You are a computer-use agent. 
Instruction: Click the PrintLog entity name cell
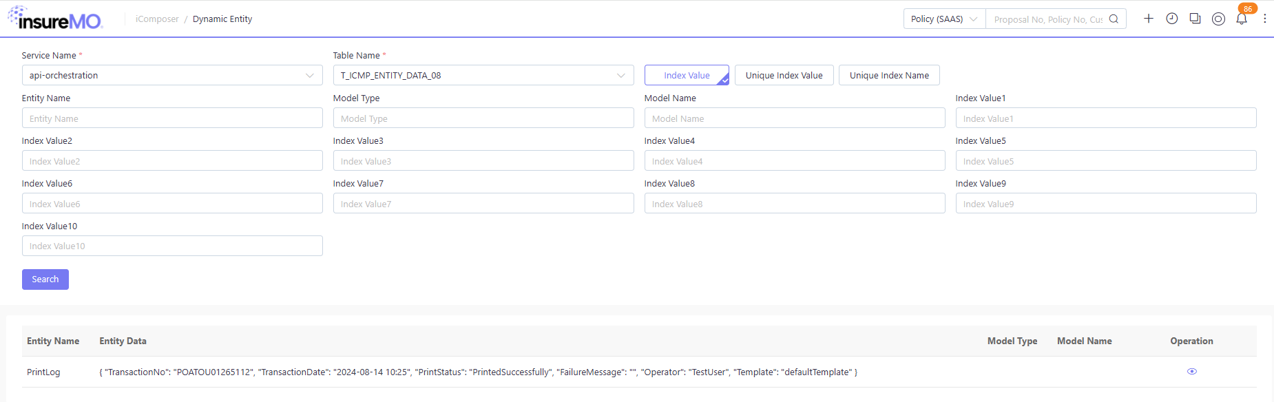tap(43, 372)
